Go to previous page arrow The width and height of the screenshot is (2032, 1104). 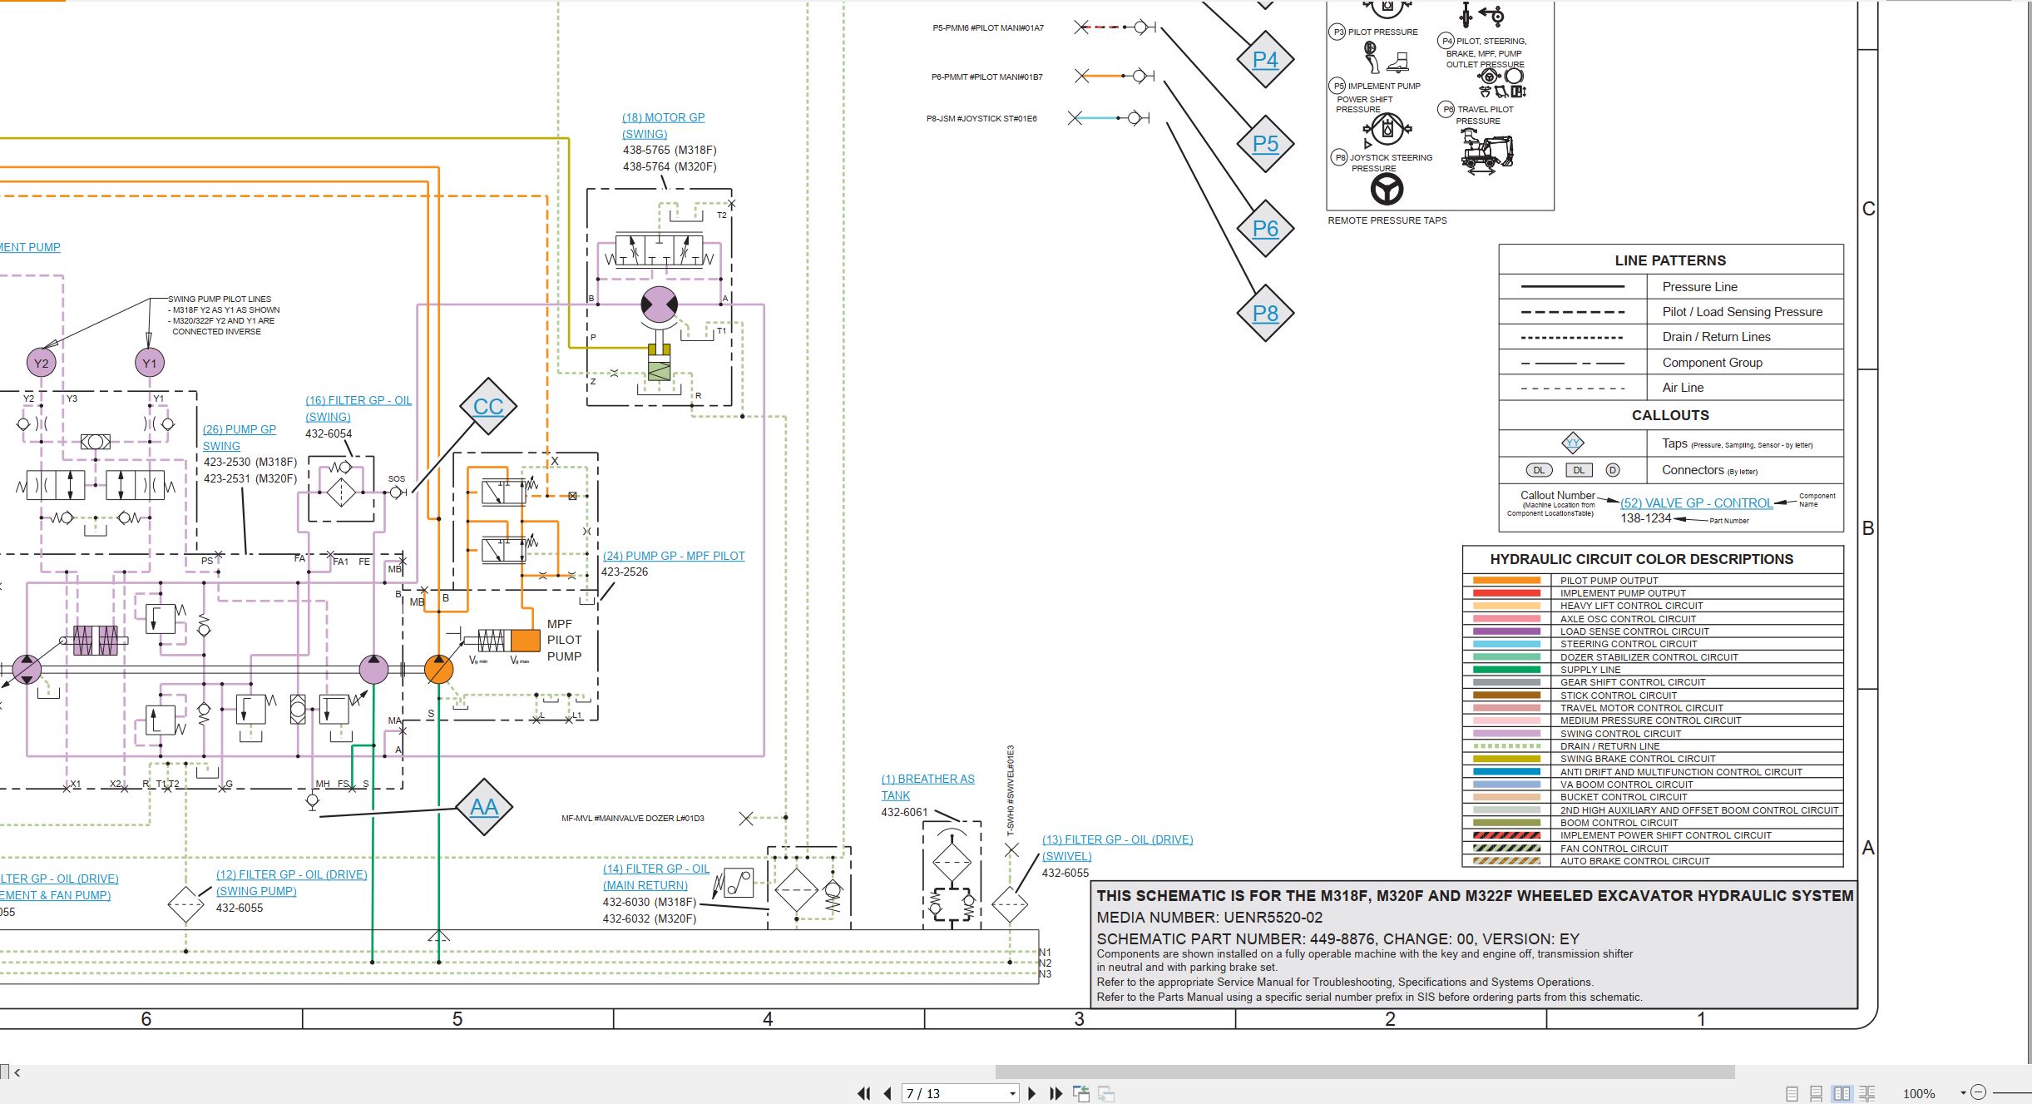(887, 1093)
